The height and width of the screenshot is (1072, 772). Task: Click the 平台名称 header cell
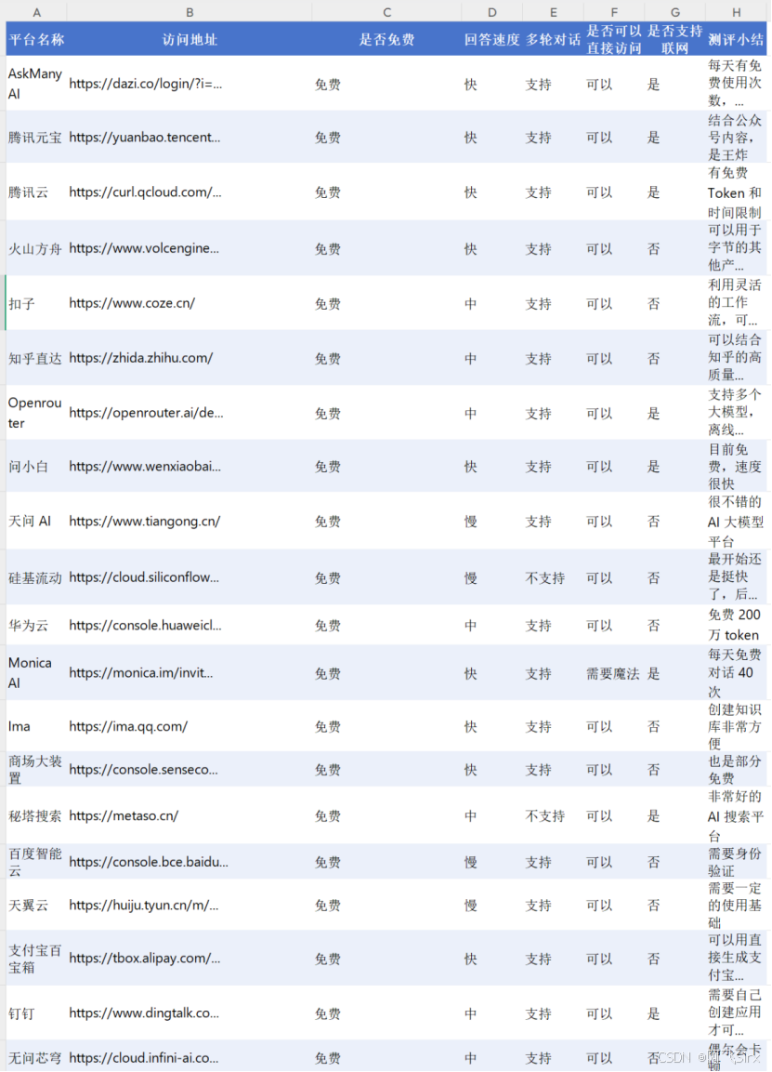(36, 39)
